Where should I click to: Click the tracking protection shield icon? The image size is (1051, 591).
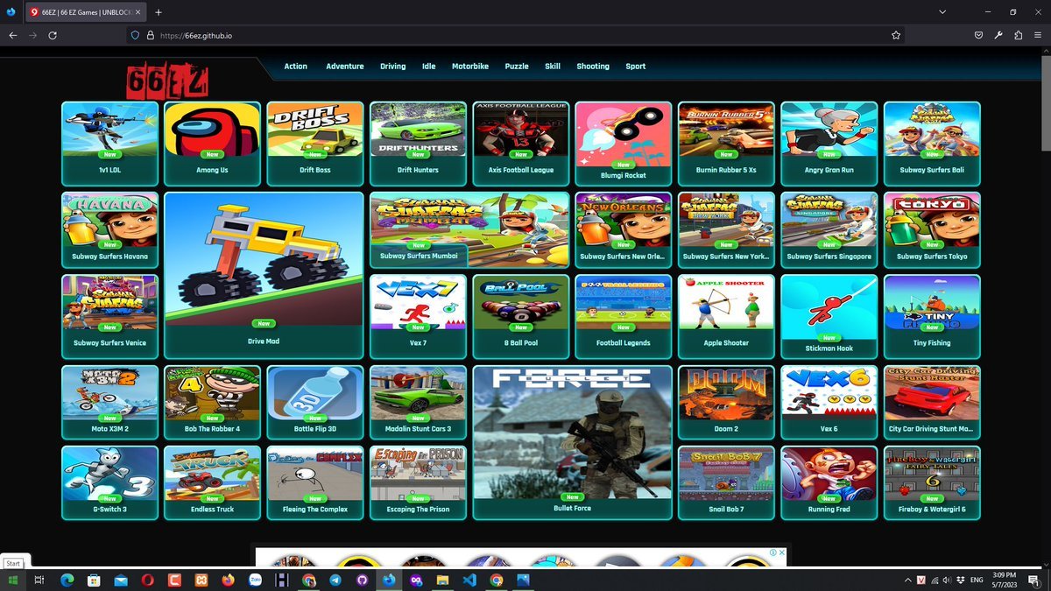point(135,36)
